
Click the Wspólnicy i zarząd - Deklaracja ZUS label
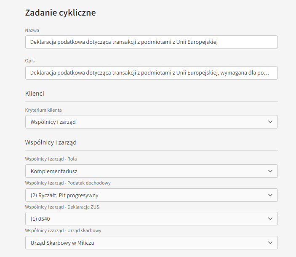click(62, 207)
